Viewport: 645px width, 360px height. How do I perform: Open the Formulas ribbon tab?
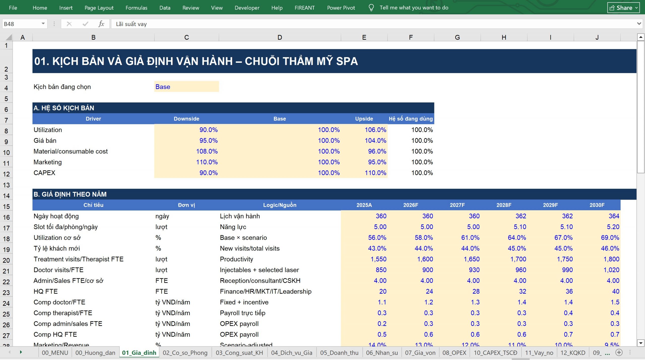(x=136, y=8)
